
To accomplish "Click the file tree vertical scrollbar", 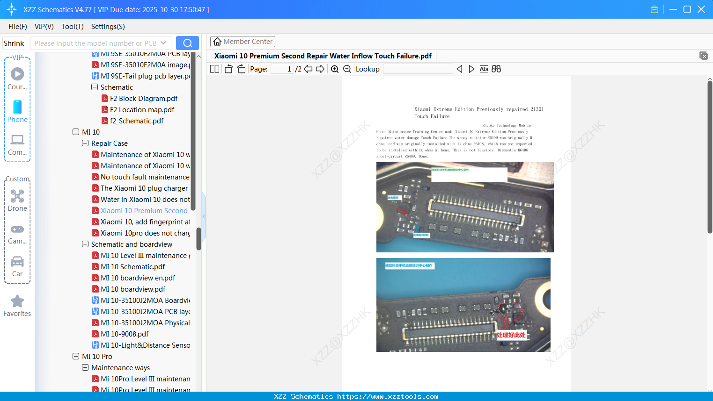I will coord(198,238).
